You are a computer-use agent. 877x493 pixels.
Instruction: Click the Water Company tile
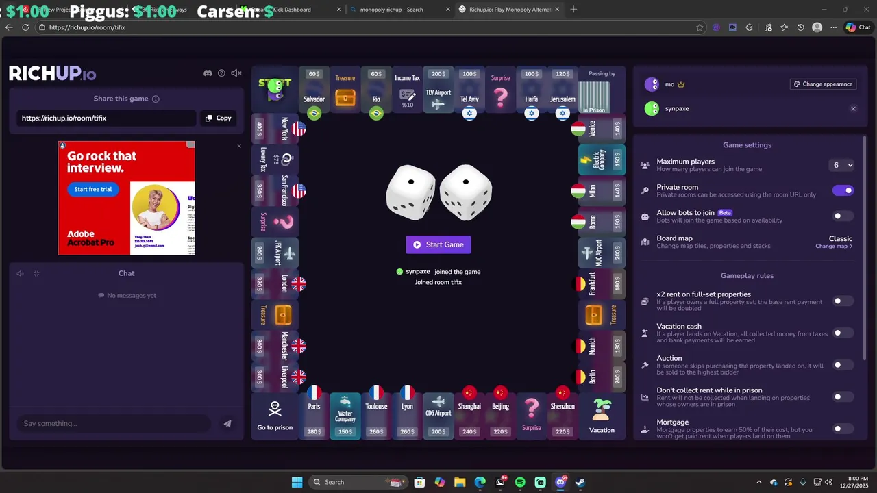pyautogui.click(x=345, y=416)
